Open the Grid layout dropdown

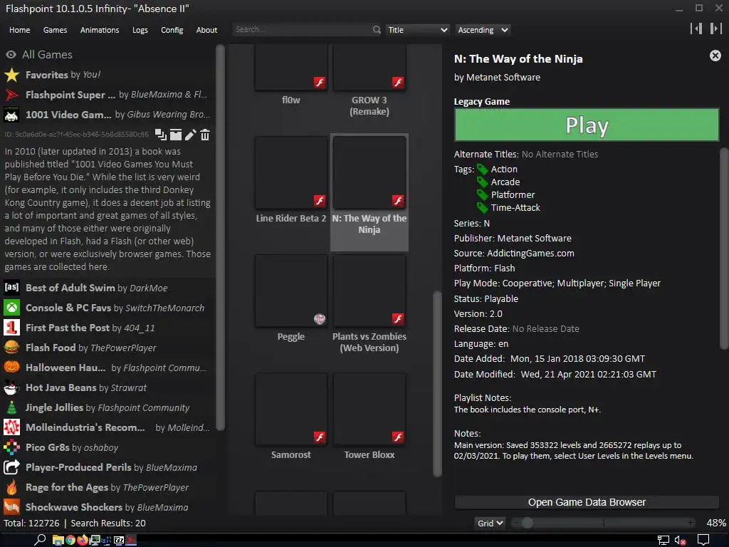(490, 523)
